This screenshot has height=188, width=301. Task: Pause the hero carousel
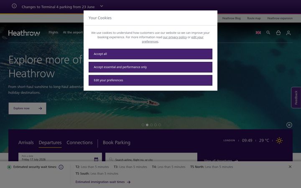click(289, 125)
